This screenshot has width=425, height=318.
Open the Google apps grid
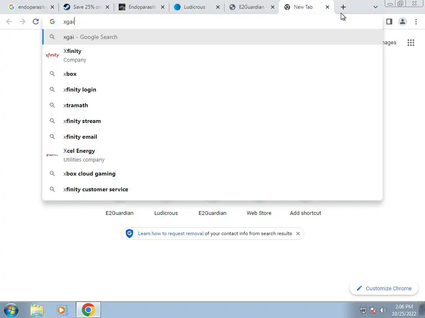(411, 43)
